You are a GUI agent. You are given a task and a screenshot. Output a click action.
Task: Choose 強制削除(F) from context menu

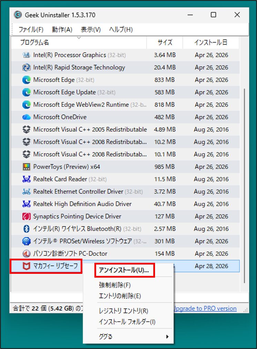click(x=115, y=285)
